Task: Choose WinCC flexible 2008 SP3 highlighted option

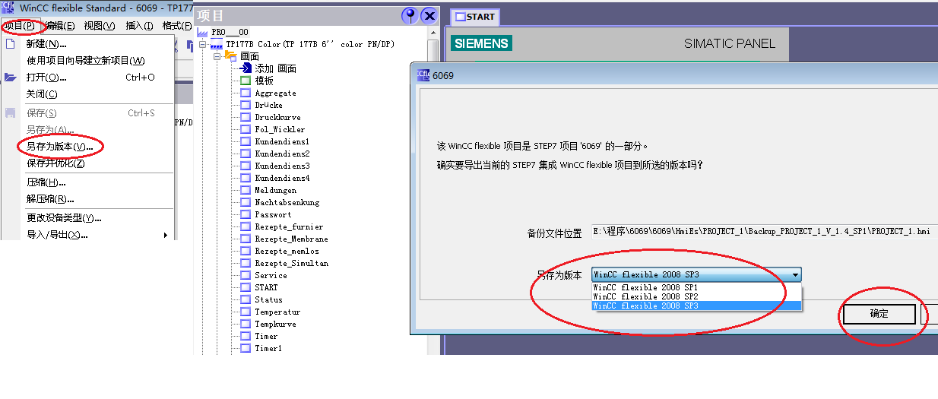Action: tap(696, 306)
